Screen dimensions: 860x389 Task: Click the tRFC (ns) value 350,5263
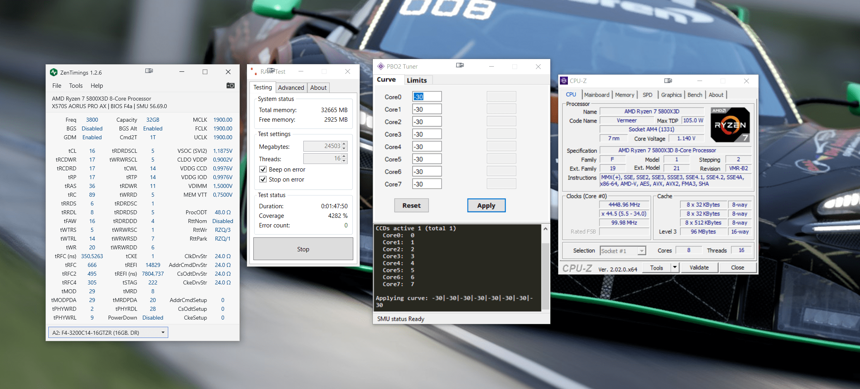coord(92,256)
